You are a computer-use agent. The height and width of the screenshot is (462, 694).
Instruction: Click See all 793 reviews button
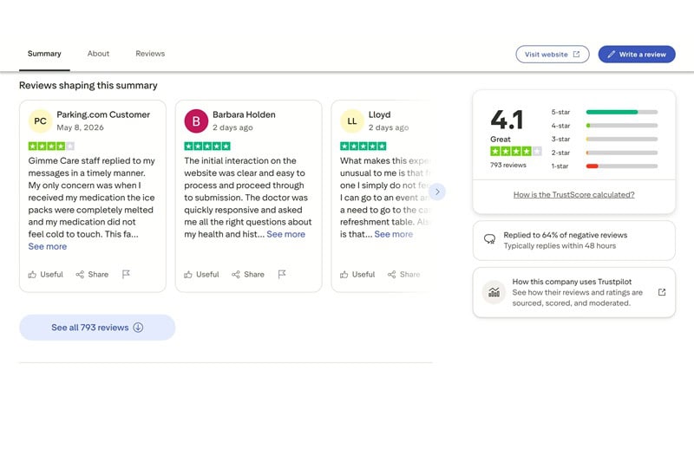point(97,328)
